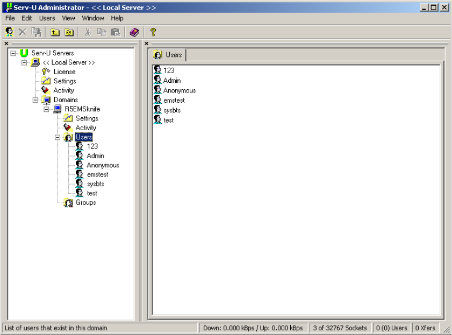452x335 pixels.
Task: Select Anonymous in the right users list
Action: (x=180, y=90)
